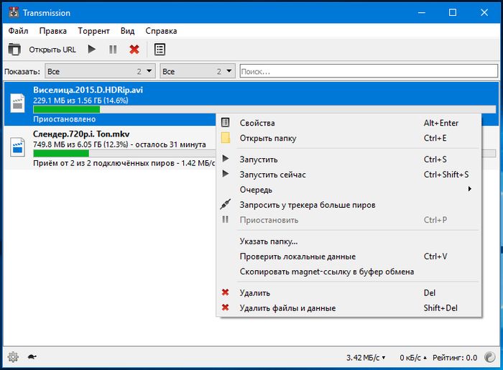The height and width of the screenshot is (370, 503).
Task: Open the download speed limit dropdown
Action: click(x=366, y=357)
